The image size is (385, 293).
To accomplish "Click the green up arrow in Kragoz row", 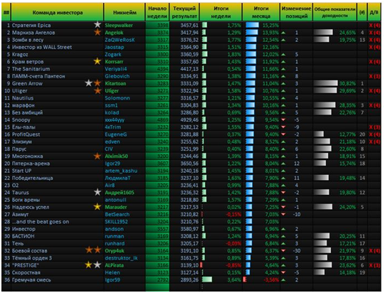I will [x=283, y=55].
